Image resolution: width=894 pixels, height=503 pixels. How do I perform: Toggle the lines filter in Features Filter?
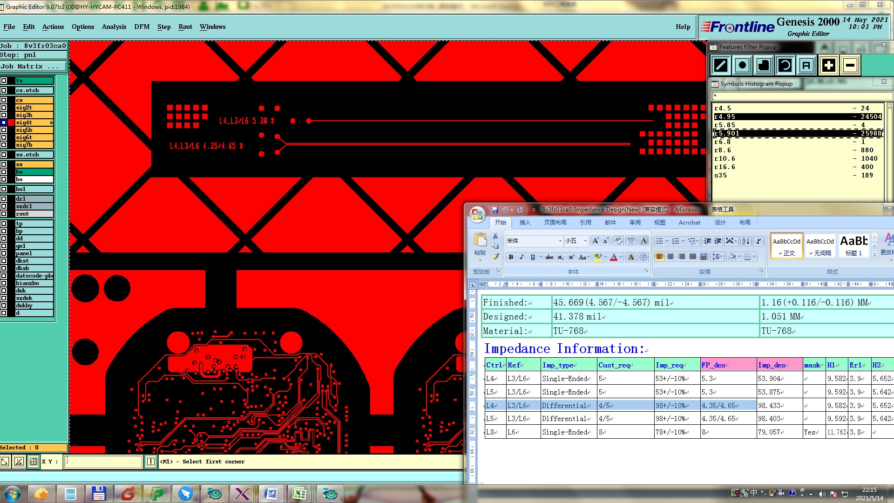coord(720,65)
